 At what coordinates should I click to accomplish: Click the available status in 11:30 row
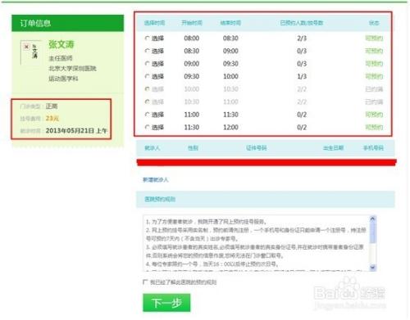click(x=374, y=127)
